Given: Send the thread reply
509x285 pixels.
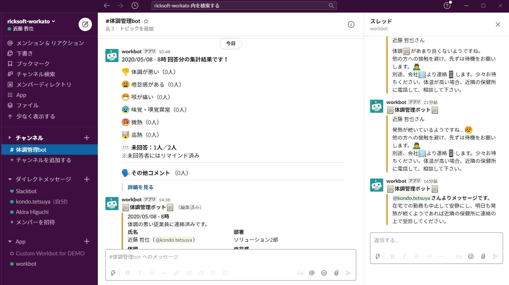Looking at the screenshot, I should (495, 256).
